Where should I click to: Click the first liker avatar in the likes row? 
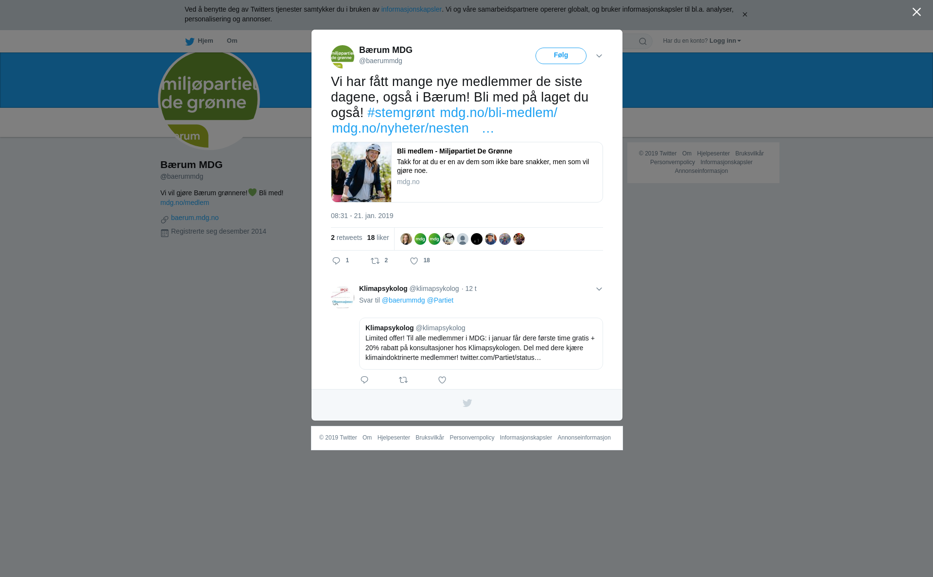coord(406,239)
